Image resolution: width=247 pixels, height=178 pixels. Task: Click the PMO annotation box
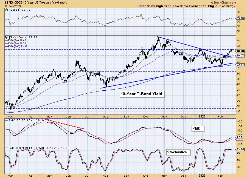pos(198,128)
